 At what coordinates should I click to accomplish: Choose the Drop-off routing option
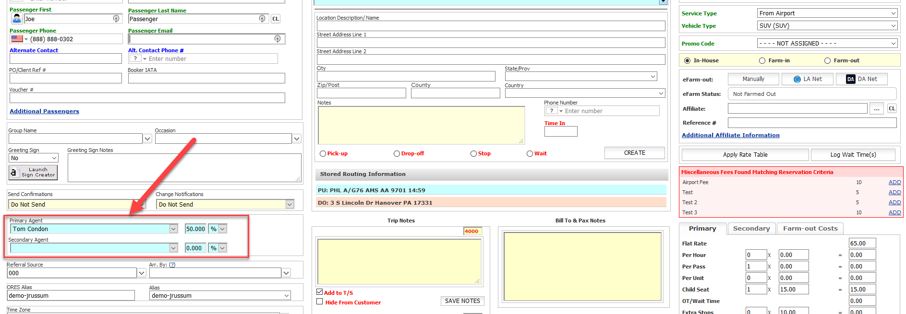pos(397,153)
